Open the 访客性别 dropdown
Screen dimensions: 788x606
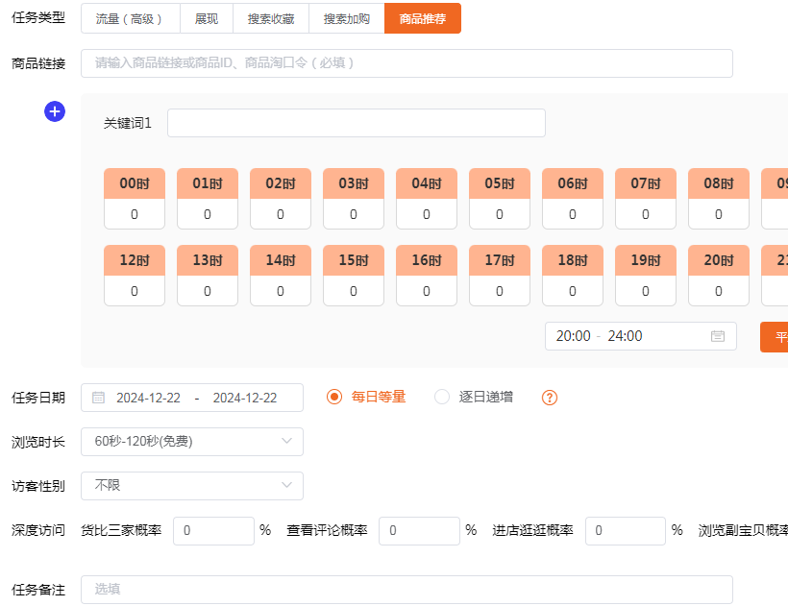pyautogui.click(x=192, y=486)
